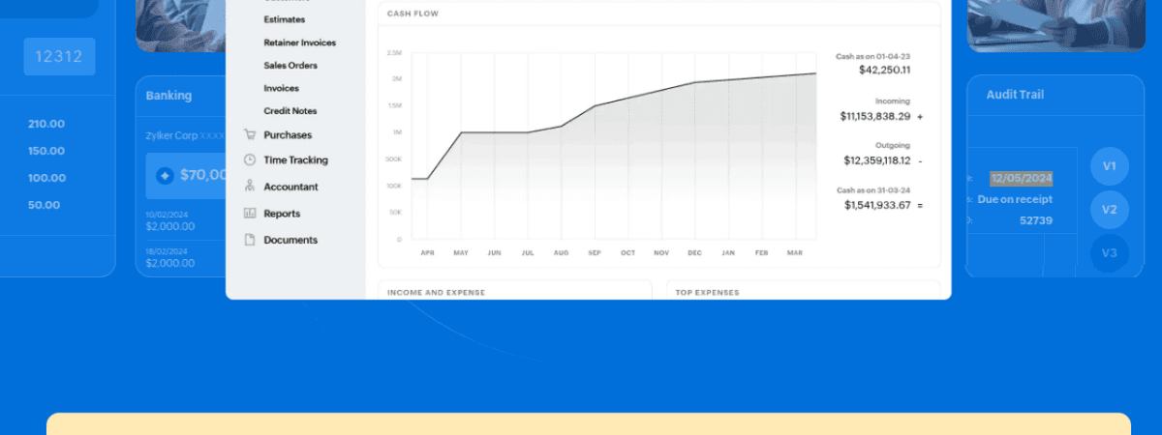1162x435 pixels.
Task: Click the Audit Trail heading
Action: pyautogui.click(x=1014, y=95)
